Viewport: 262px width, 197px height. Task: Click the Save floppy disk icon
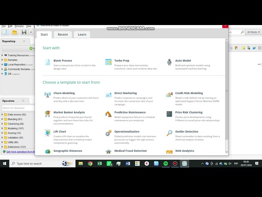[x=24, y=32]
